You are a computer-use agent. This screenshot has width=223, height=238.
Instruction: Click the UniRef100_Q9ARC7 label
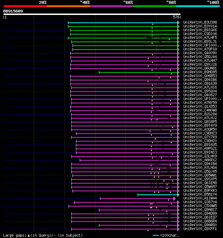pyautogui.click(x=200, y=210)
